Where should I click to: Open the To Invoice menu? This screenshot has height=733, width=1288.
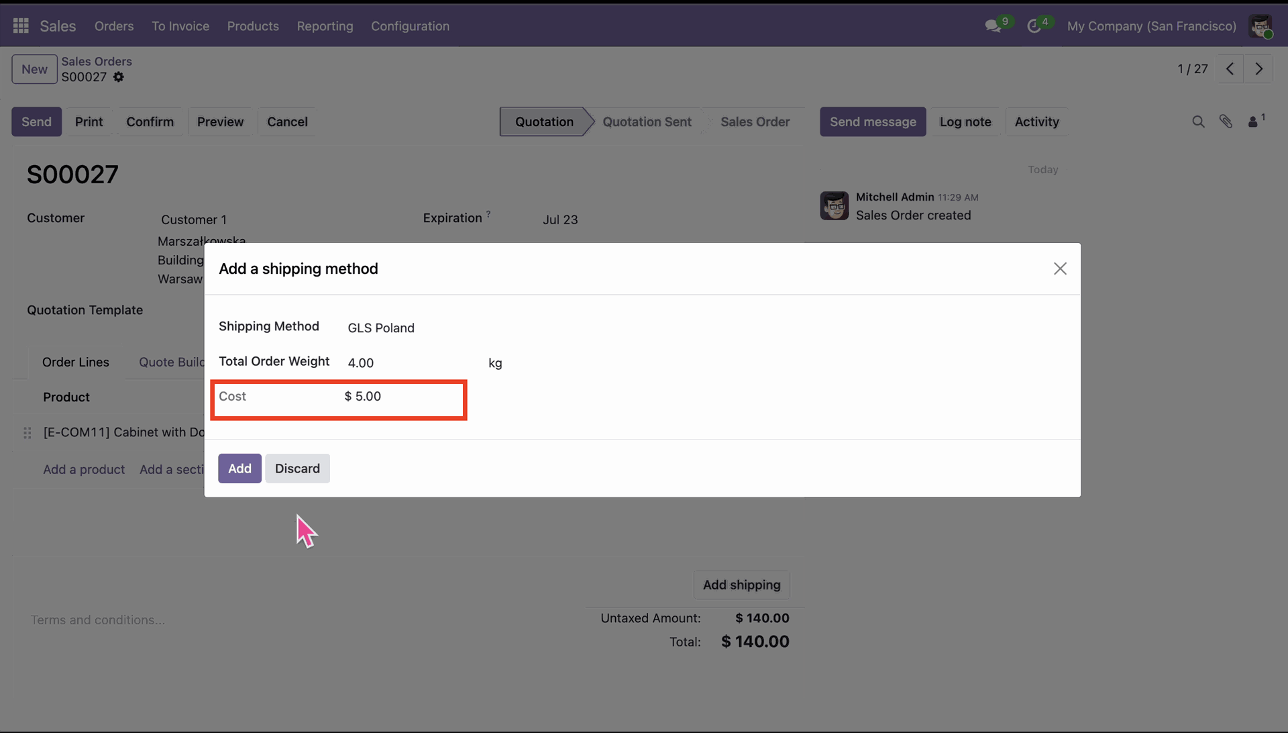180,26
